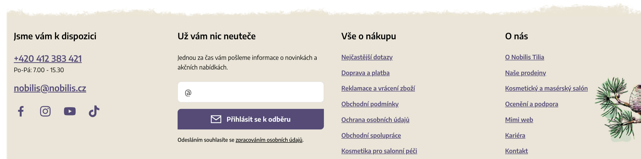Open Reklamace a vrácení zboží page
641x159 pixels.
378,88
